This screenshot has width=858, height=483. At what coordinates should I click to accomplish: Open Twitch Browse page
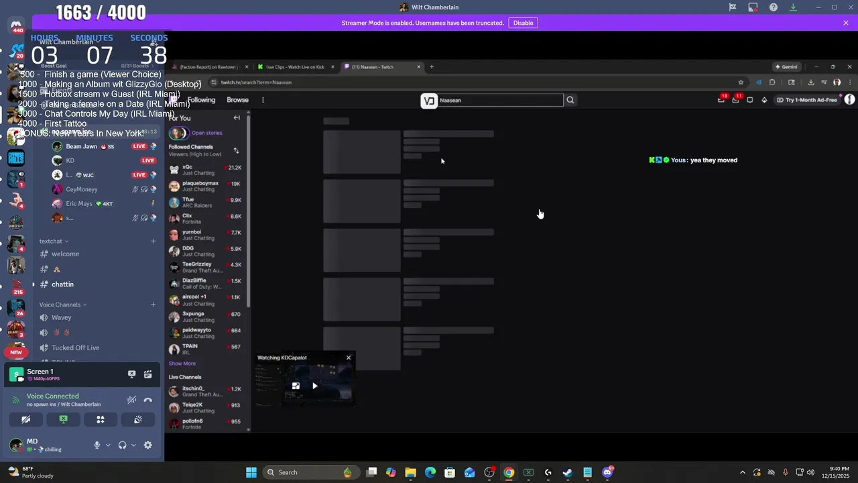pos(237,100)
